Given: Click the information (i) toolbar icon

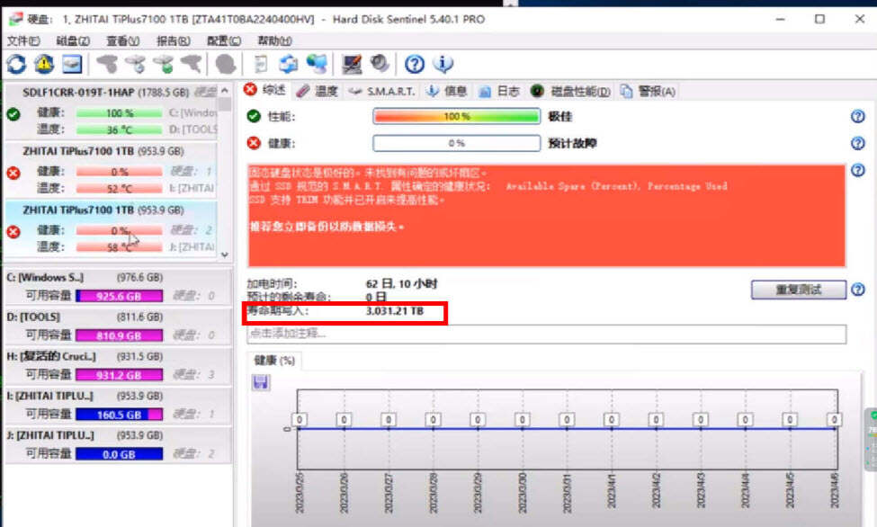Looking at the screenshot, I should 442,64.
